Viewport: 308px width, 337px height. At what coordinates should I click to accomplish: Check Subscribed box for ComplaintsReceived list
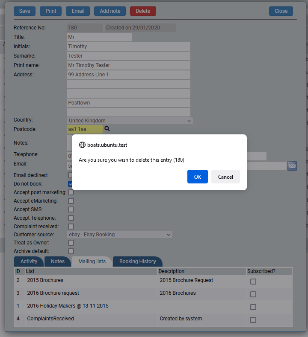pos(253,320)
